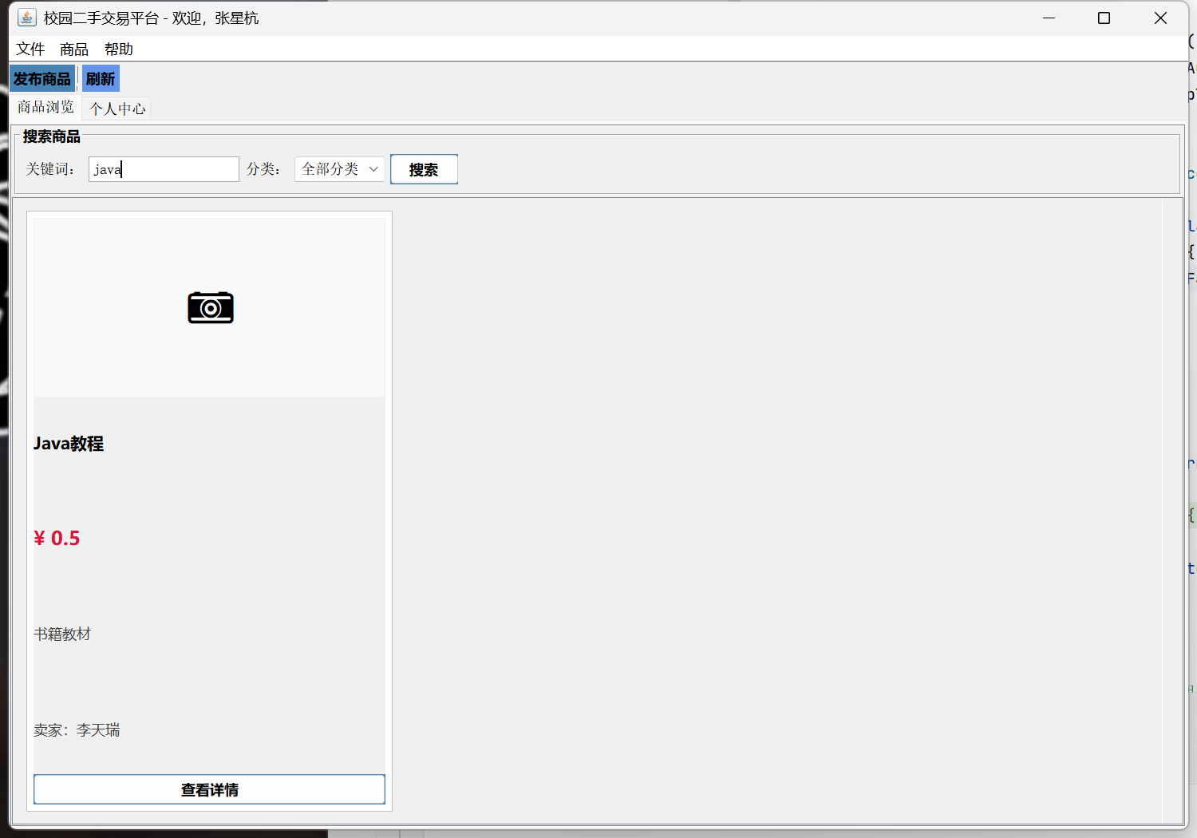
Task: Click the 搜索商品 panel heading
Action: click(x=52, y=136)
